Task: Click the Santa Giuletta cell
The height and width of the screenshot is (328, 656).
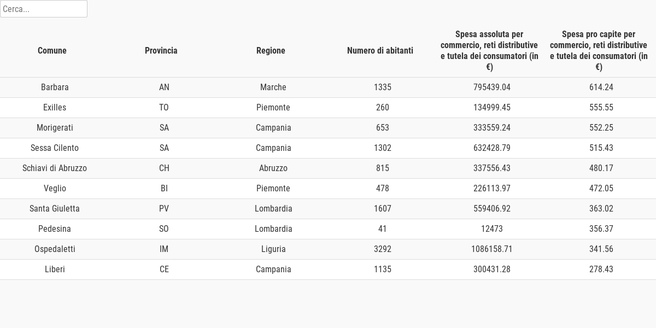Action: point(55,209)
